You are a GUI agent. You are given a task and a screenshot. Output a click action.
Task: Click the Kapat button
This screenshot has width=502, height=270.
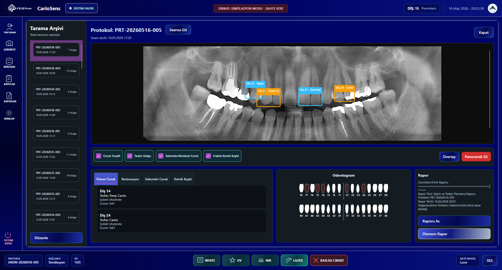coord(484,32)
